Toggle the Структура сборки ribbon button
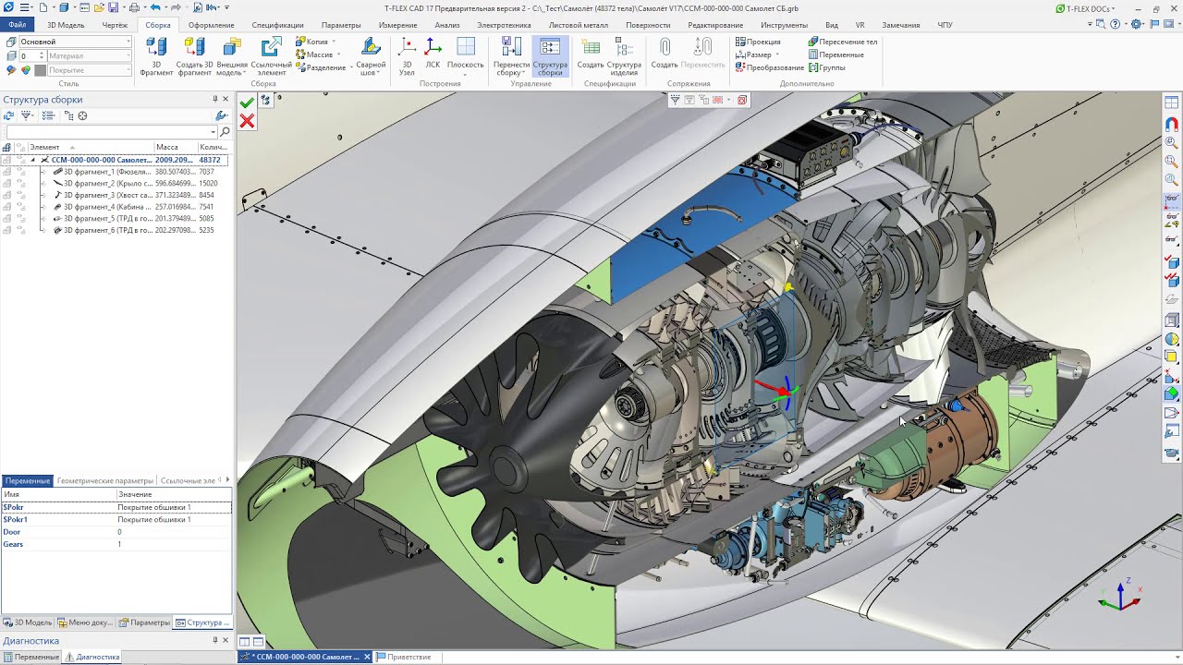 point(550,56)
